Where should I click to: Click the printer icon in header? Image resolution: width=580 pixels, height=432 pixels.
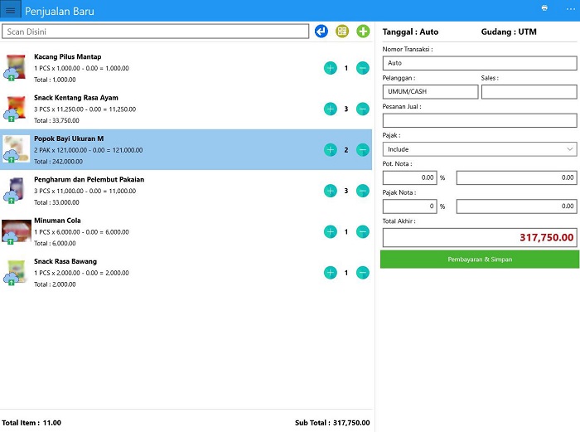(x=544, y=8)
